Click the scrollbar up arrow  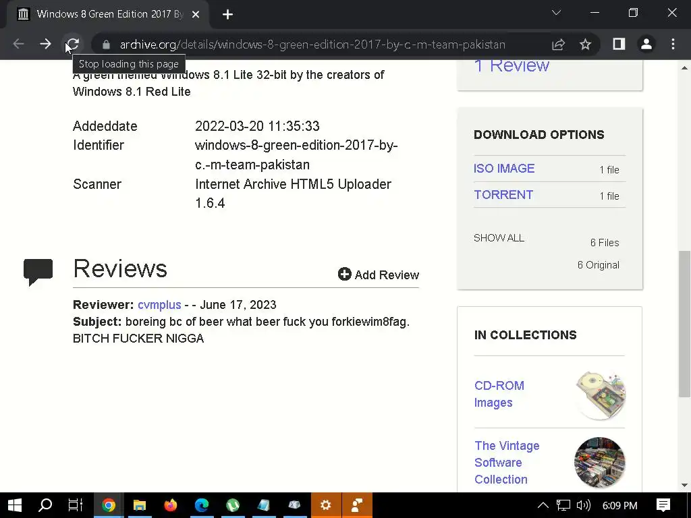[x=684, y=67]
